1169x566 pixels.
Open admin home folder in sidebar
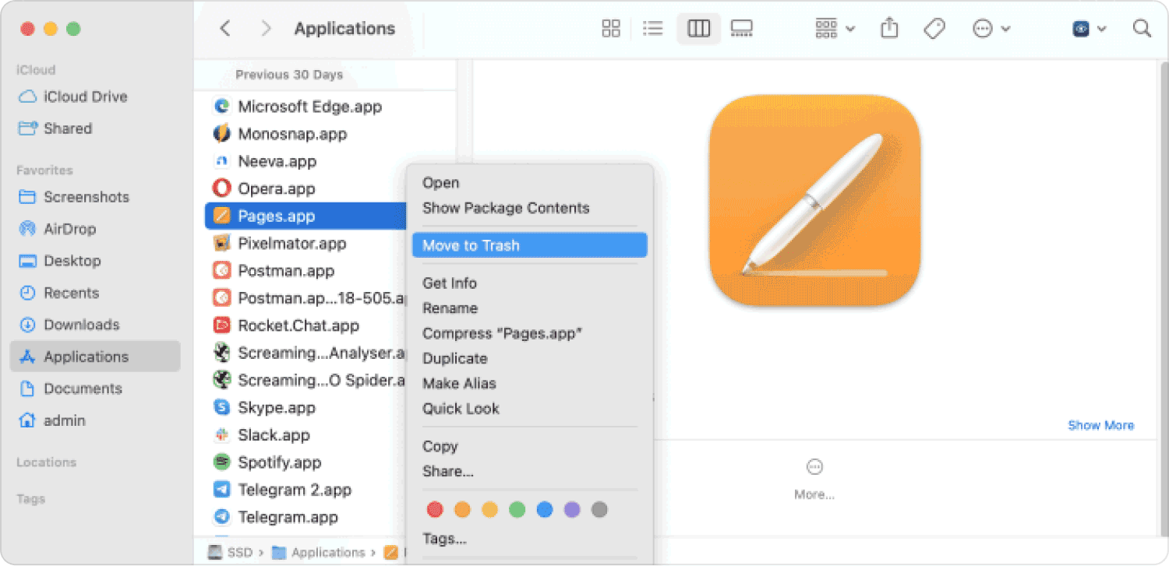52,420
